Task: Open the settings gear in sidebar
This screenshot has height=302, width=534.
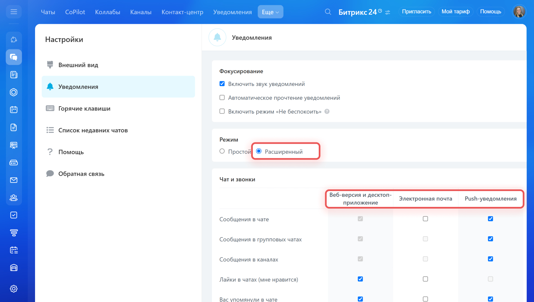Action: (x=14, y=289)
